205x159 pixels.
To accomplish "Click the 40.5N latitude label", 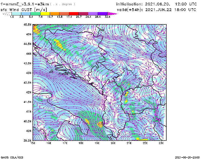I will pyautogui.click(x=27, y=121).
